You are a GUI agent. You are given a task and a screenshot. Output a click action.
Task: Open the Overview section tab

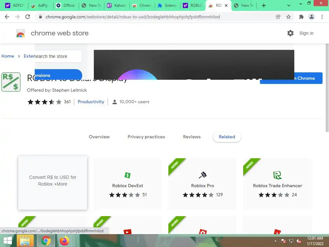(x=99, y=137)
